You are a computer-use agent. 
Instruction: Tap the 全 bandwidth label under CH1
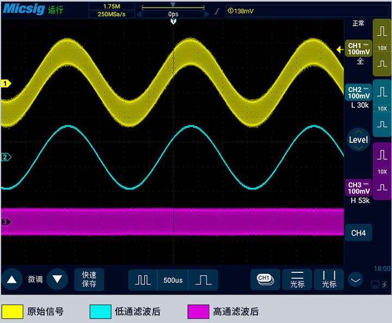(x=360, y=61)
